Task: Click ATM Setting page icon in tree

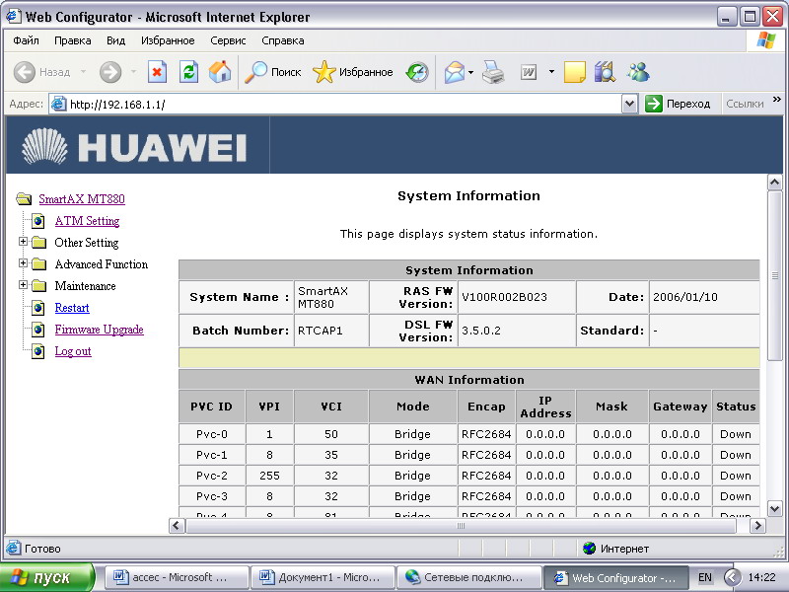Action: tap(37, 221)
